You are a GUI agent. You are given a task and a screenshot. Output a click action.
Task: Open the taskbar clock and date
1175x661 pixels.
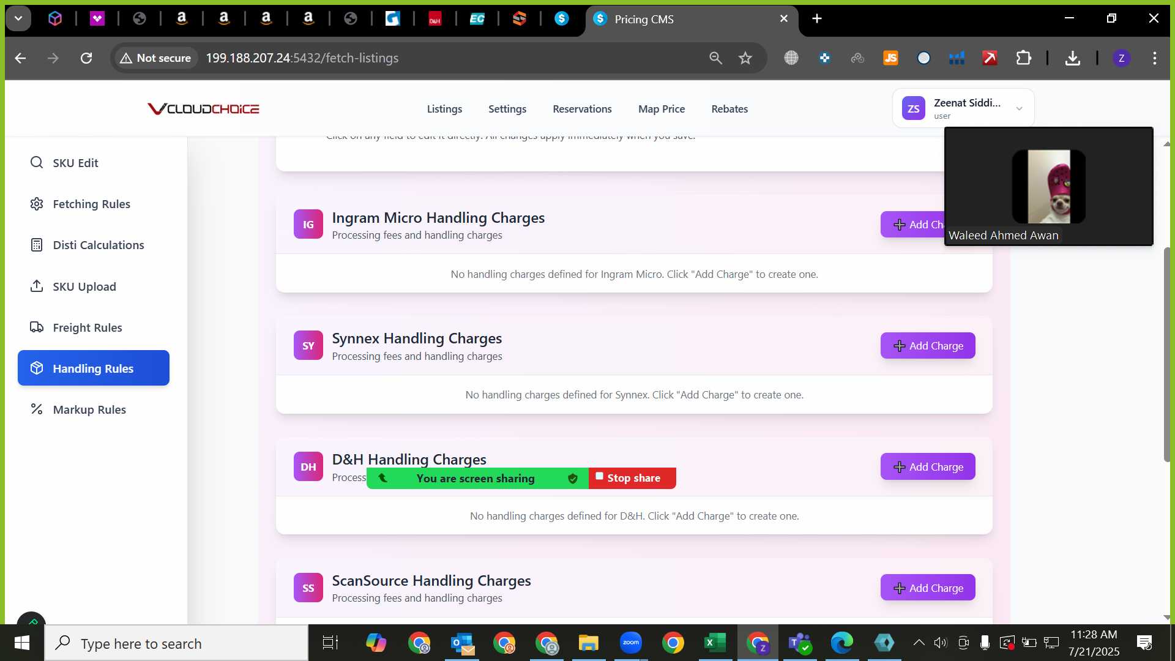[x=1094, y=643]
